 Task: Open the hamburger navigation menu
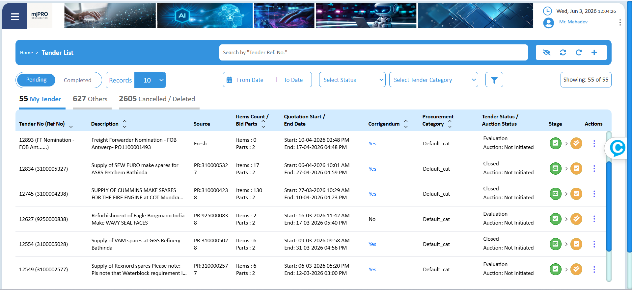(15, 16)
